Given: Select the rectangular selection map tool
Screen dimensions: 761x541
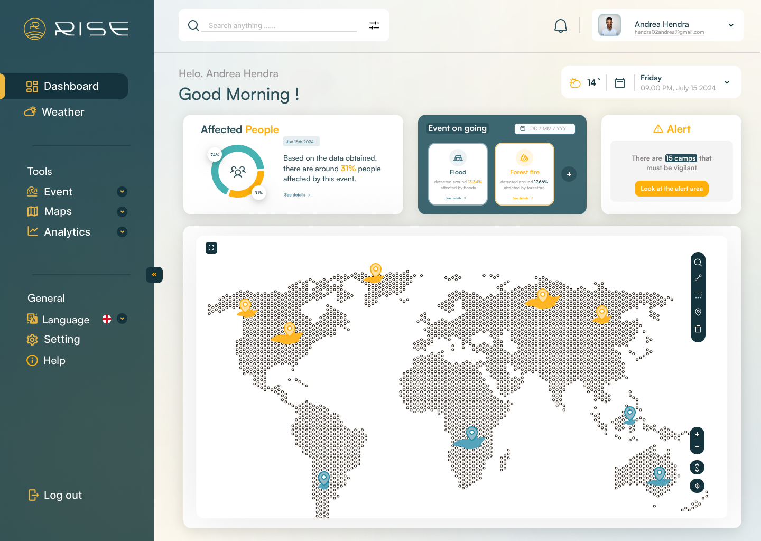Looking at the screenshot, I should pos(698,295).
